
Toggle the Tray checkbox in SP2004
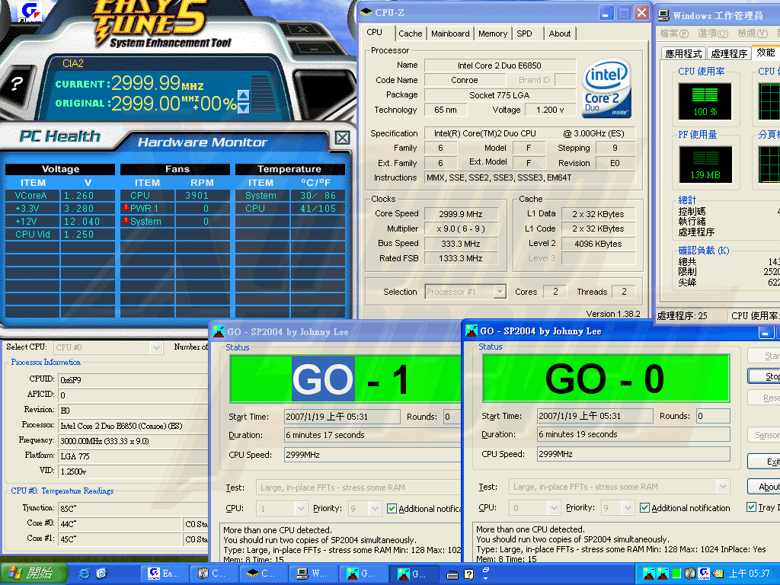752,507
